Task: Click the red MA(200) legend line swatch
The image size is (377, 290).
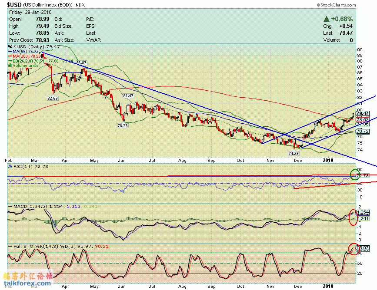Action: [10, 56]
